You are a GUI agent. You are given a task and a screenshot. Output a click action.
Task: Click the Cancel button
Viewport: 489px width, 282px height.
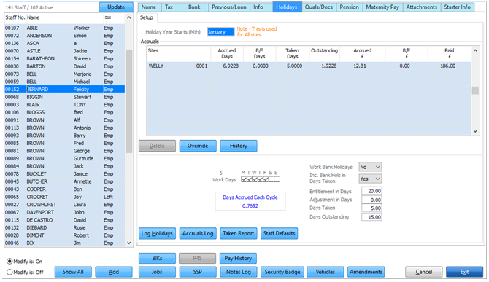(x=424, y=272)
